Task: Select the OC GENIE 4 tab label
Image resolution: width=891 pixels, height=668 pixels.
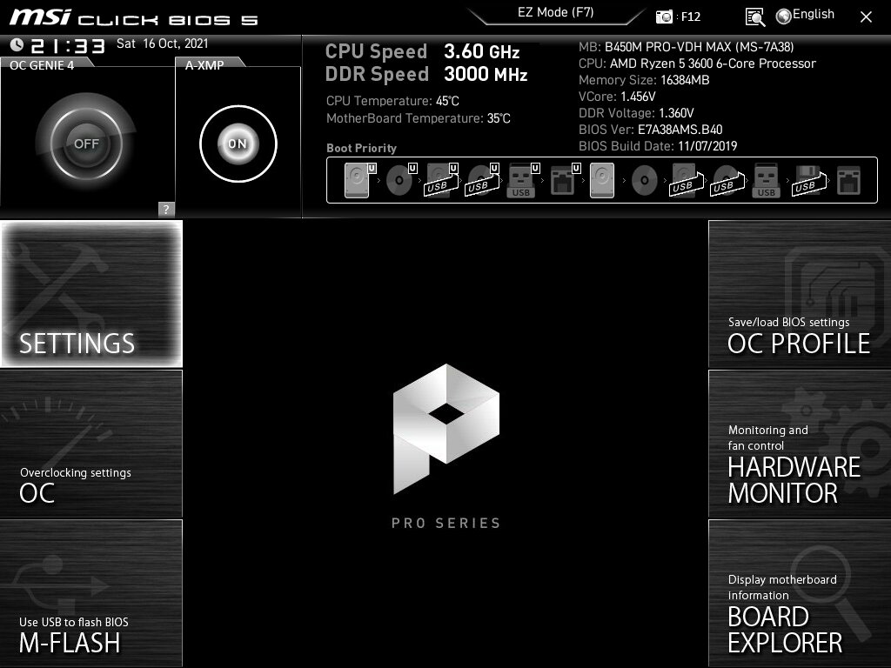Action: click(42, 63)
